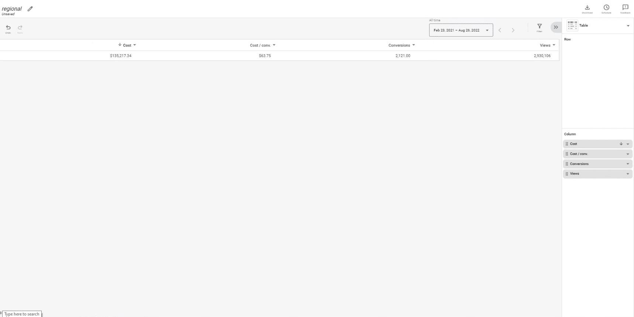The image size is (634, 317).
Task: Open the Feedback icon
Action: tap(625, 8)
